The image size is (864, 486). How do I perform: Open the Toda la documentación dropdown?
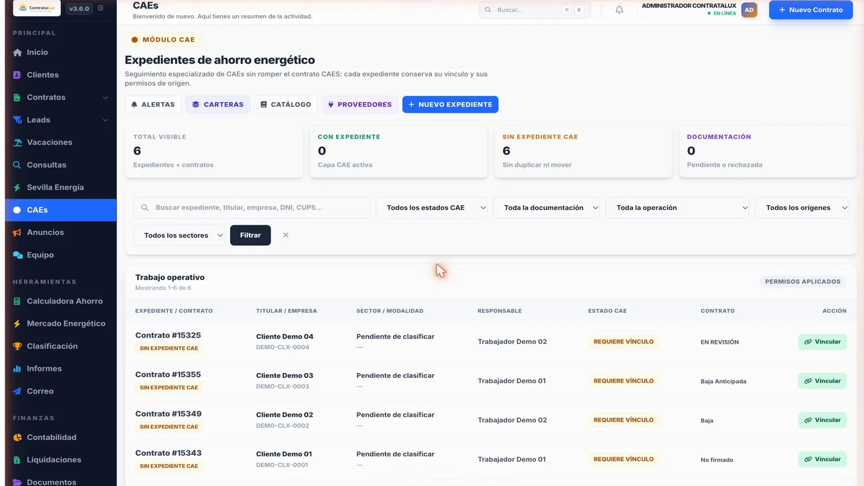(x=546, y=208)
